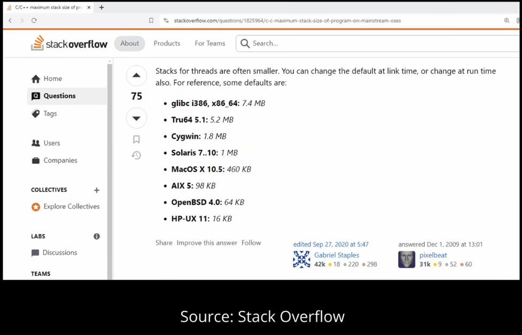This screenshot has height=335, width=522.
Task: Click Improve this answer
Action: (x=206, y=242)
